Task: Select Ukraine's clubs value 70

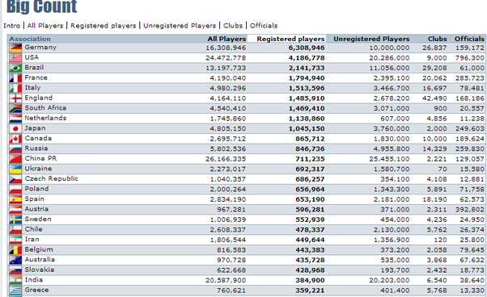Action: pyautogui.click(x=443, y=169)
